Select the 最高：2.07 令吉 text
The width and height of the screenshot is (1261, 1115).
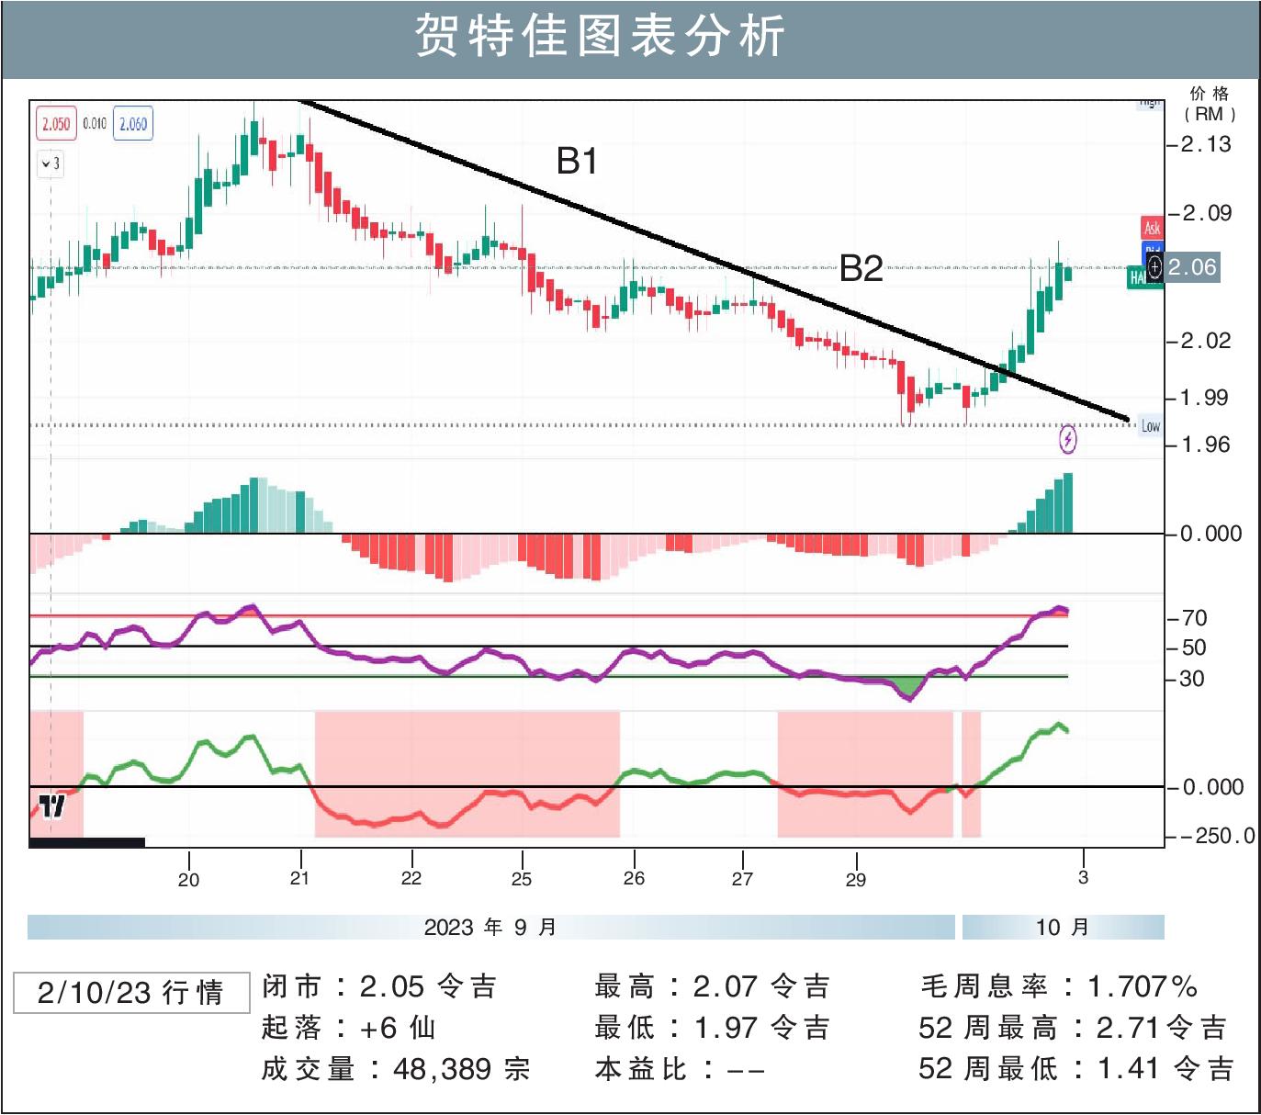tap(713, 986)
